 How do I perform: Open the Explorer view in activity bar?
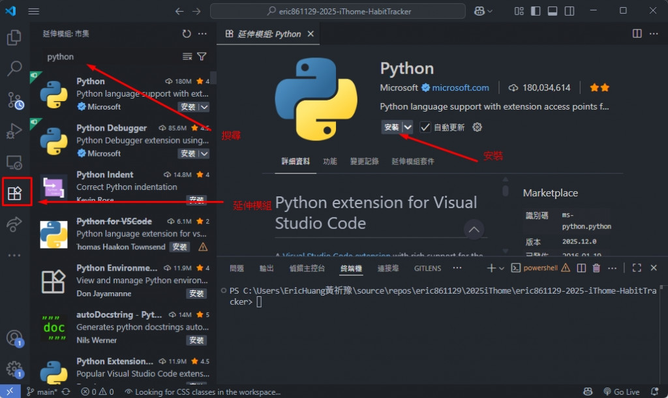coord(14,37)
